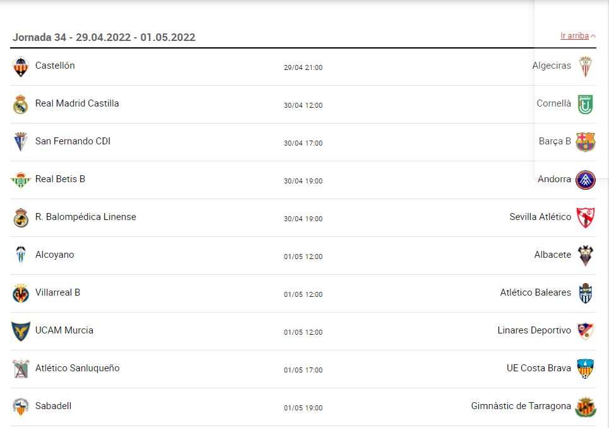
Task: Click the UCAM Murcia crest
Action: (21, 332)
